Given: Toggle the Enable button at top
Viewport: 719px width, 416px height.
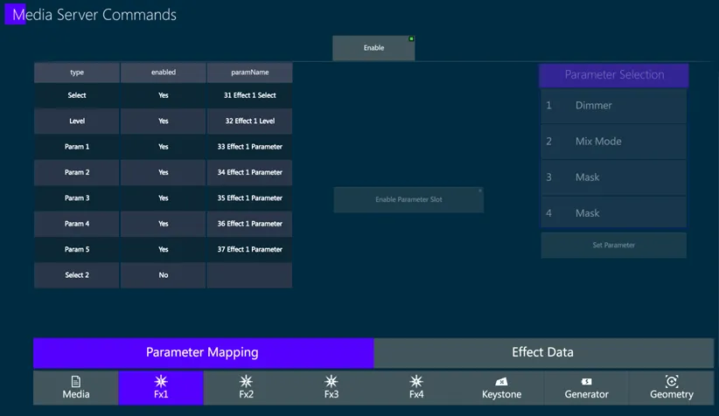Looking at the screenshot, I should (x=373, y=48).
